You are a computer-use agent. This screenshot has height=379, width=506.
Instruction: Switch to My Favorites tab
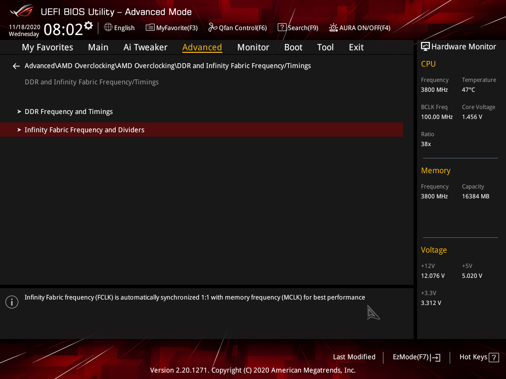click(x=47, y=47)
